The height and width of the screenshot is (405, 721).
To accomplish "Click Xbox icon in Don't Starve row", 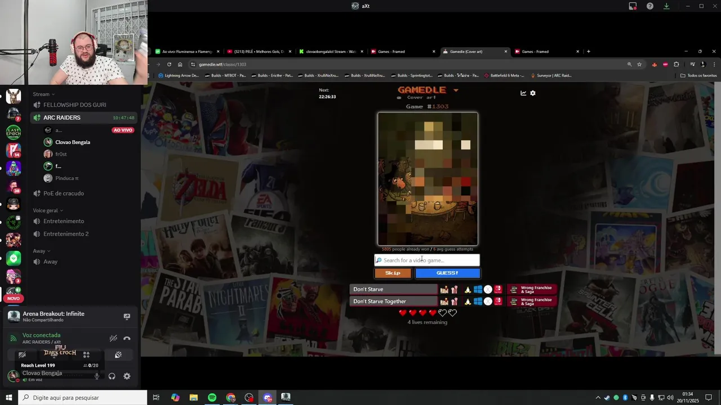I will [488, 289].
